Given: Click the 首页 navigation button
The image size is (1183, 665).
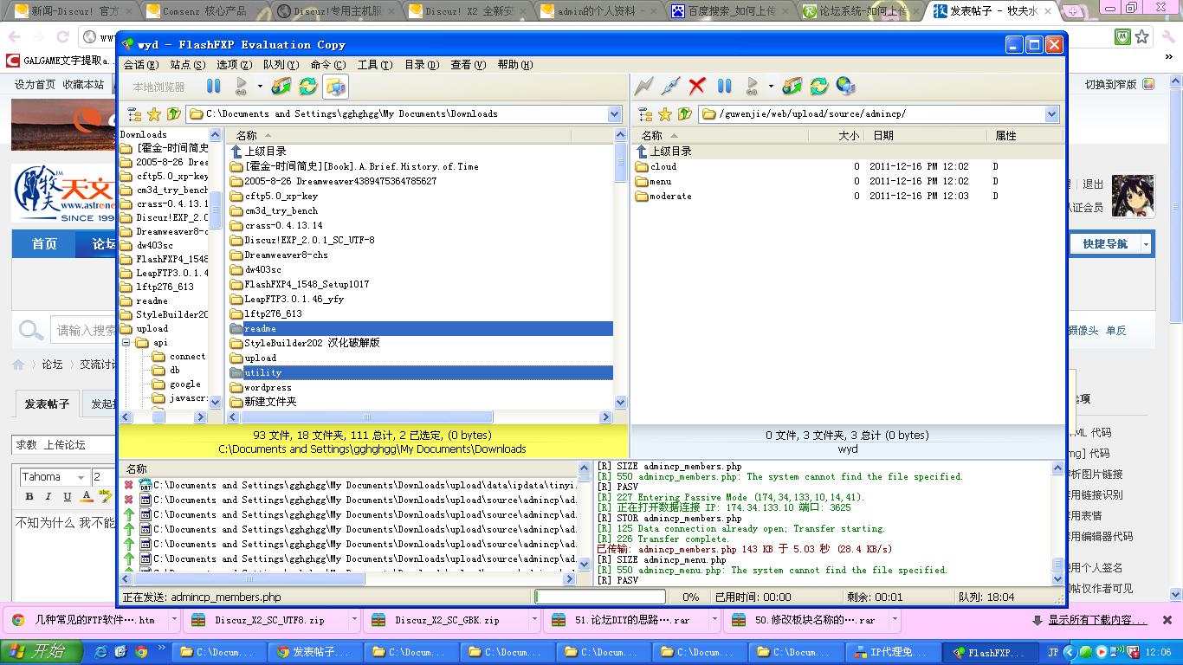Looking at the screenshot, I should point(44,244).
